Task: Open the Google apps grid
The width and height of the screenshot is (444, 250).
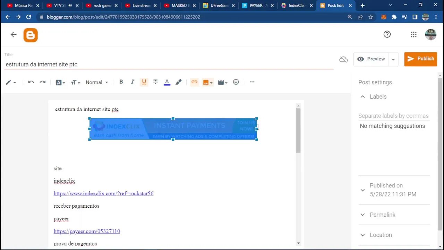Action: point(413,34)
